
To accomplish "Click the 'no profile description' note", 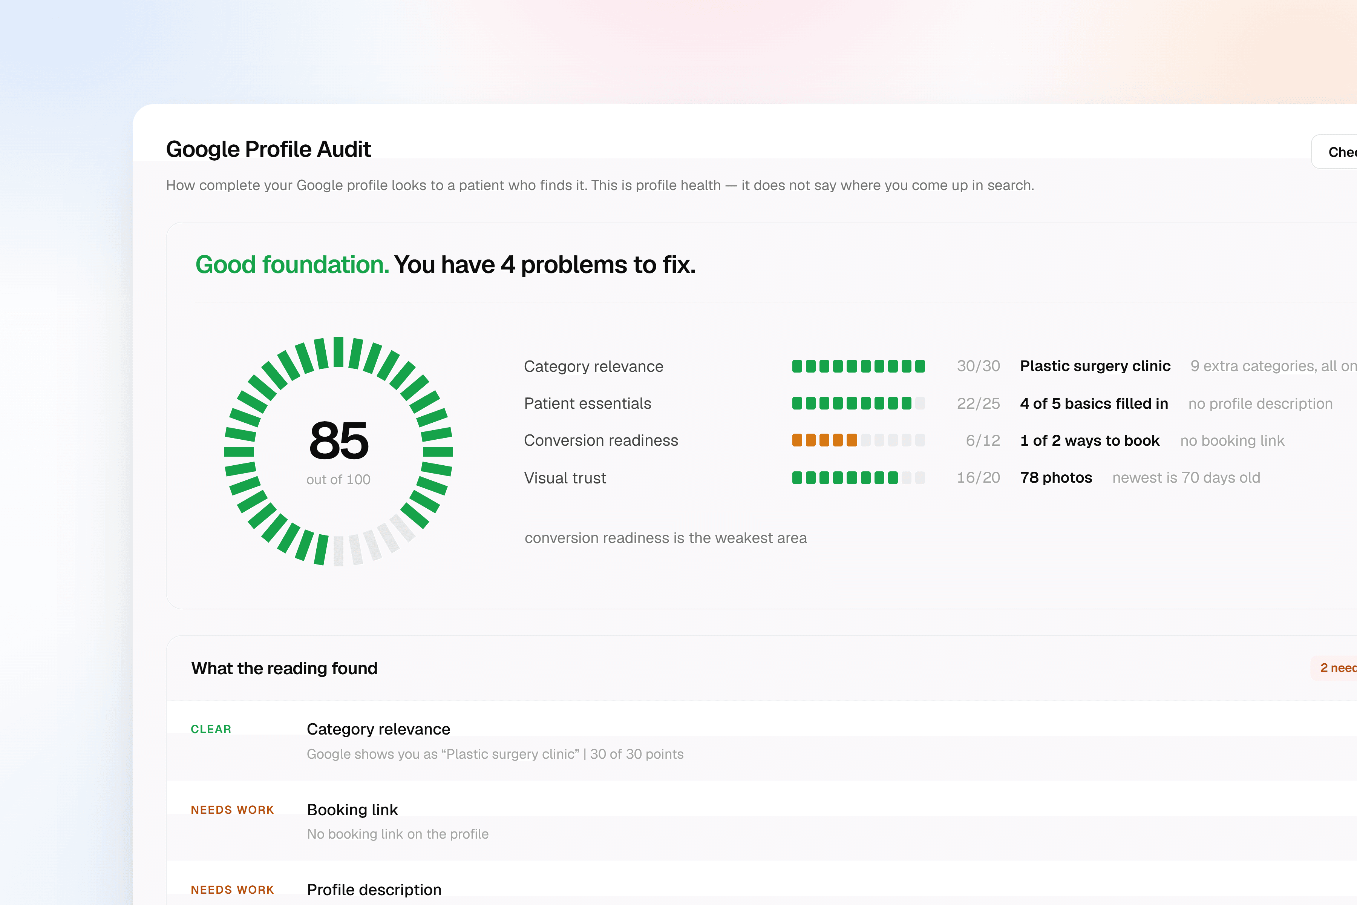I will 1260,403.
